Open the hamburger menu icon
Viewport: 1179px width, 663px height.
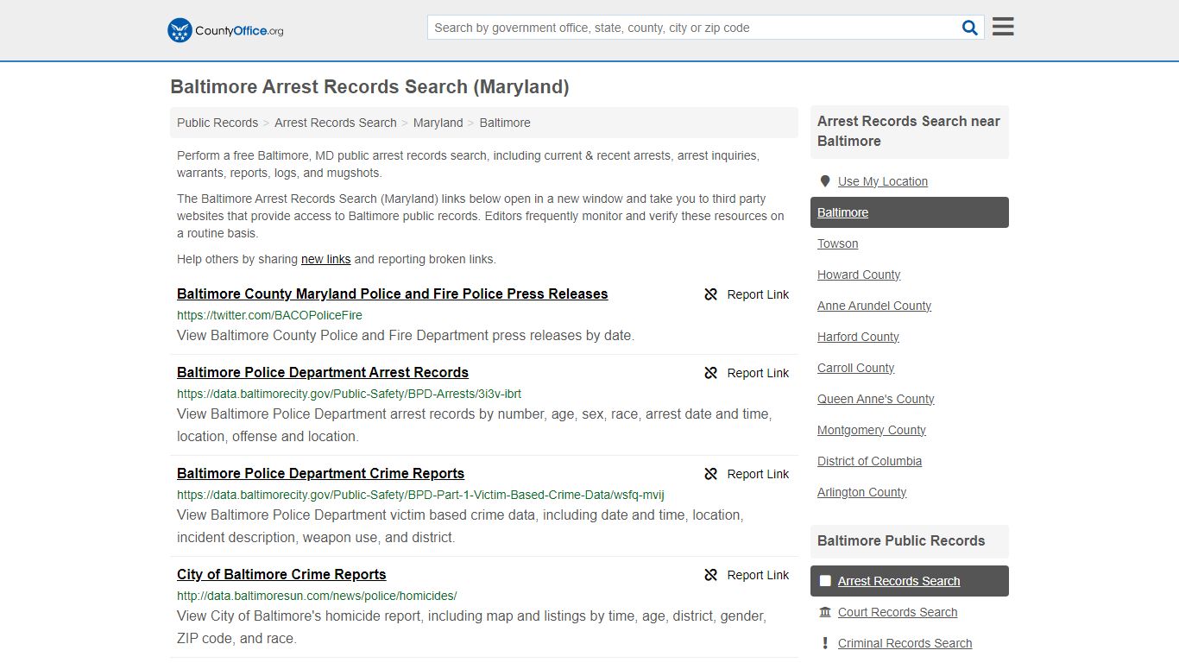1003,27
